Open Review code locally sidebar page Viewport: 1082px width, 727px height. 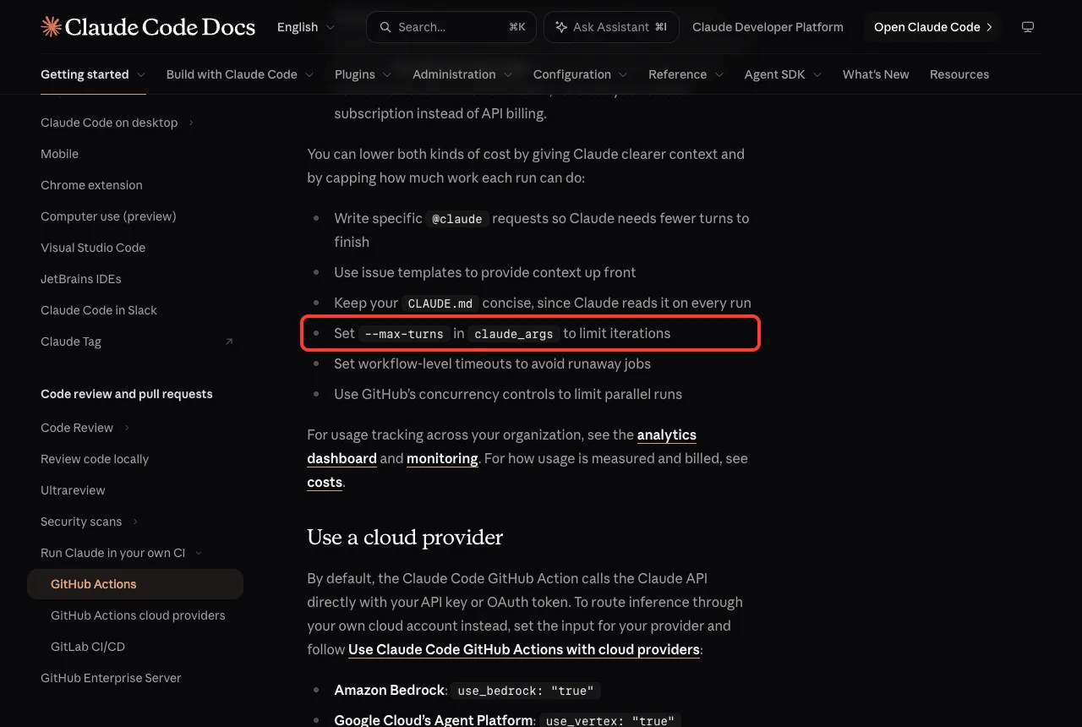(x=95, y=459)
